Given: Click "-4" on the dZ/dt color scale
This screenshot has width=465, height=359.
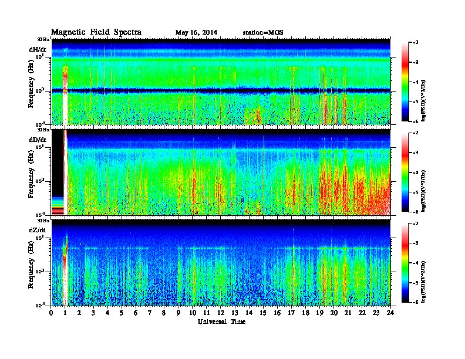Looking at the screenshot, I should click(416, 263).
